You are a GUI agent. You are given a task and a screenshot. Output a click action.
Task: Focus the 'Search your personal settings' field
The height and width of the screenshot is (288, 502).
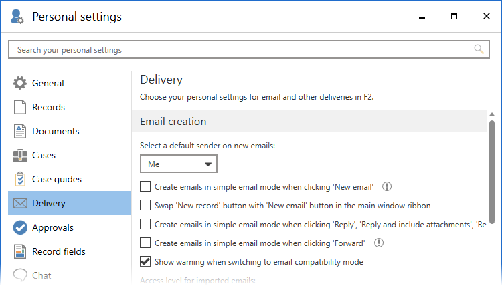pos(241,49)
